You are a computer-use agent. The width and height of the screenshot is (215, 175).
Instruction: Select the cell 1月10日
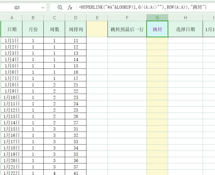12,97
